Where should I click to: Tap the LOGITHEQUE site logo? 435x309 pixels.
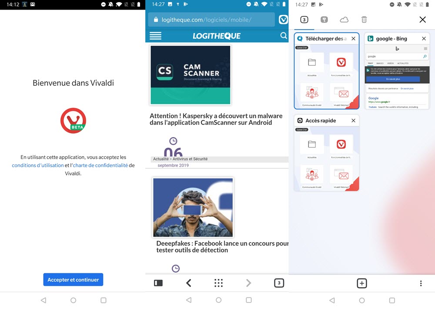[216, 36]
